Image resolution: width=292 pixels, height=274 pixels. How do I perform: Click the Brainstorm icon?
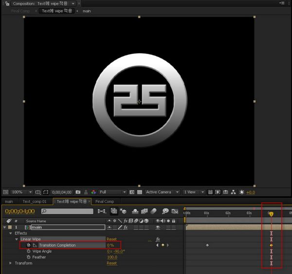(165, 211)
